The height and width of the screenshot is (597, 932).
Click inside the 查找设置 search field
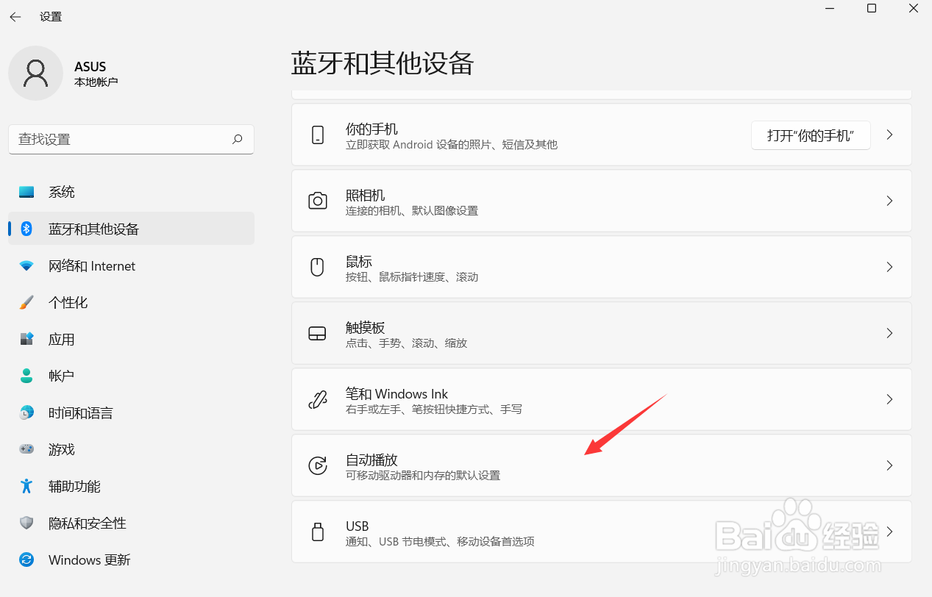click(131, 139)
